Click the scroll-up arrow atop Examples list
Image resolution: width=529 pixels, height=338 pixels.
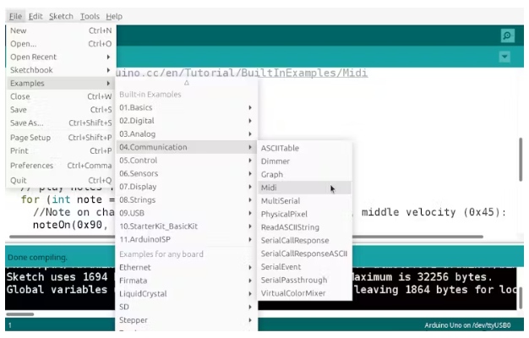186,83
